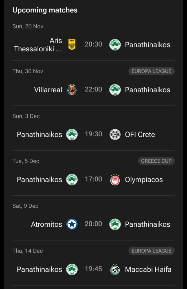
Task: Click the Villarreal club crest
Action: pyautogui.click(x=72, y=90)
